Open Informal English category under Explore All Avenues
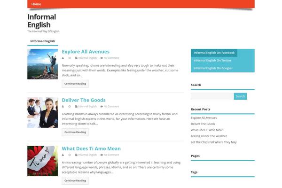 pos(87,58)
